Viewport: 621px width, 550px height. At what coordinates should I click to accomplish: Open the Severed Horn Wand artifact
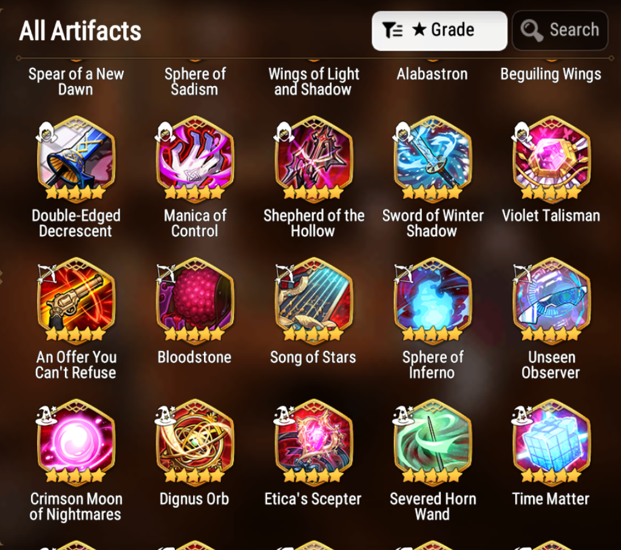coord(432,441)
